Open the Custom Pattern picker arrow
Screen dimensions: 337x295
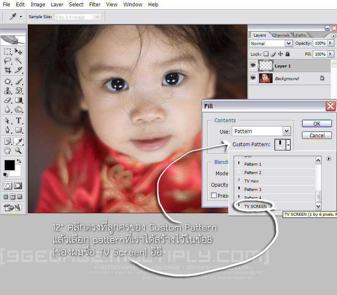click(288, 145)
